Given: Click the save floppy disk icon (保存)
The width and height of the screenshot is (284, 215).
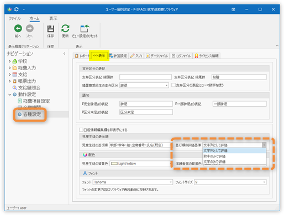Looking at the screenshot, I should point(51,29).
